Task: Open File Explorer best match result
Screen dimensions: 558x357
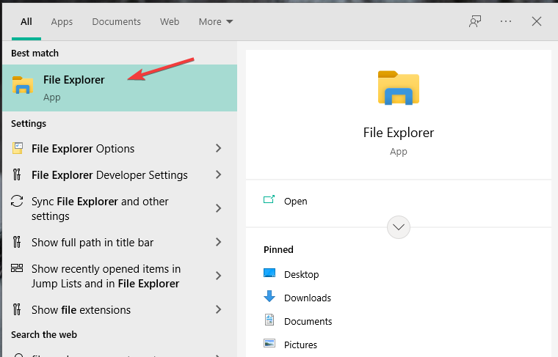Action: [x=120, y=88]
